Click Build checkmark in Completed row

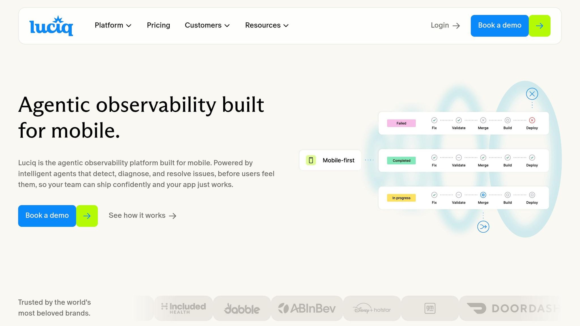click(507, 158)
